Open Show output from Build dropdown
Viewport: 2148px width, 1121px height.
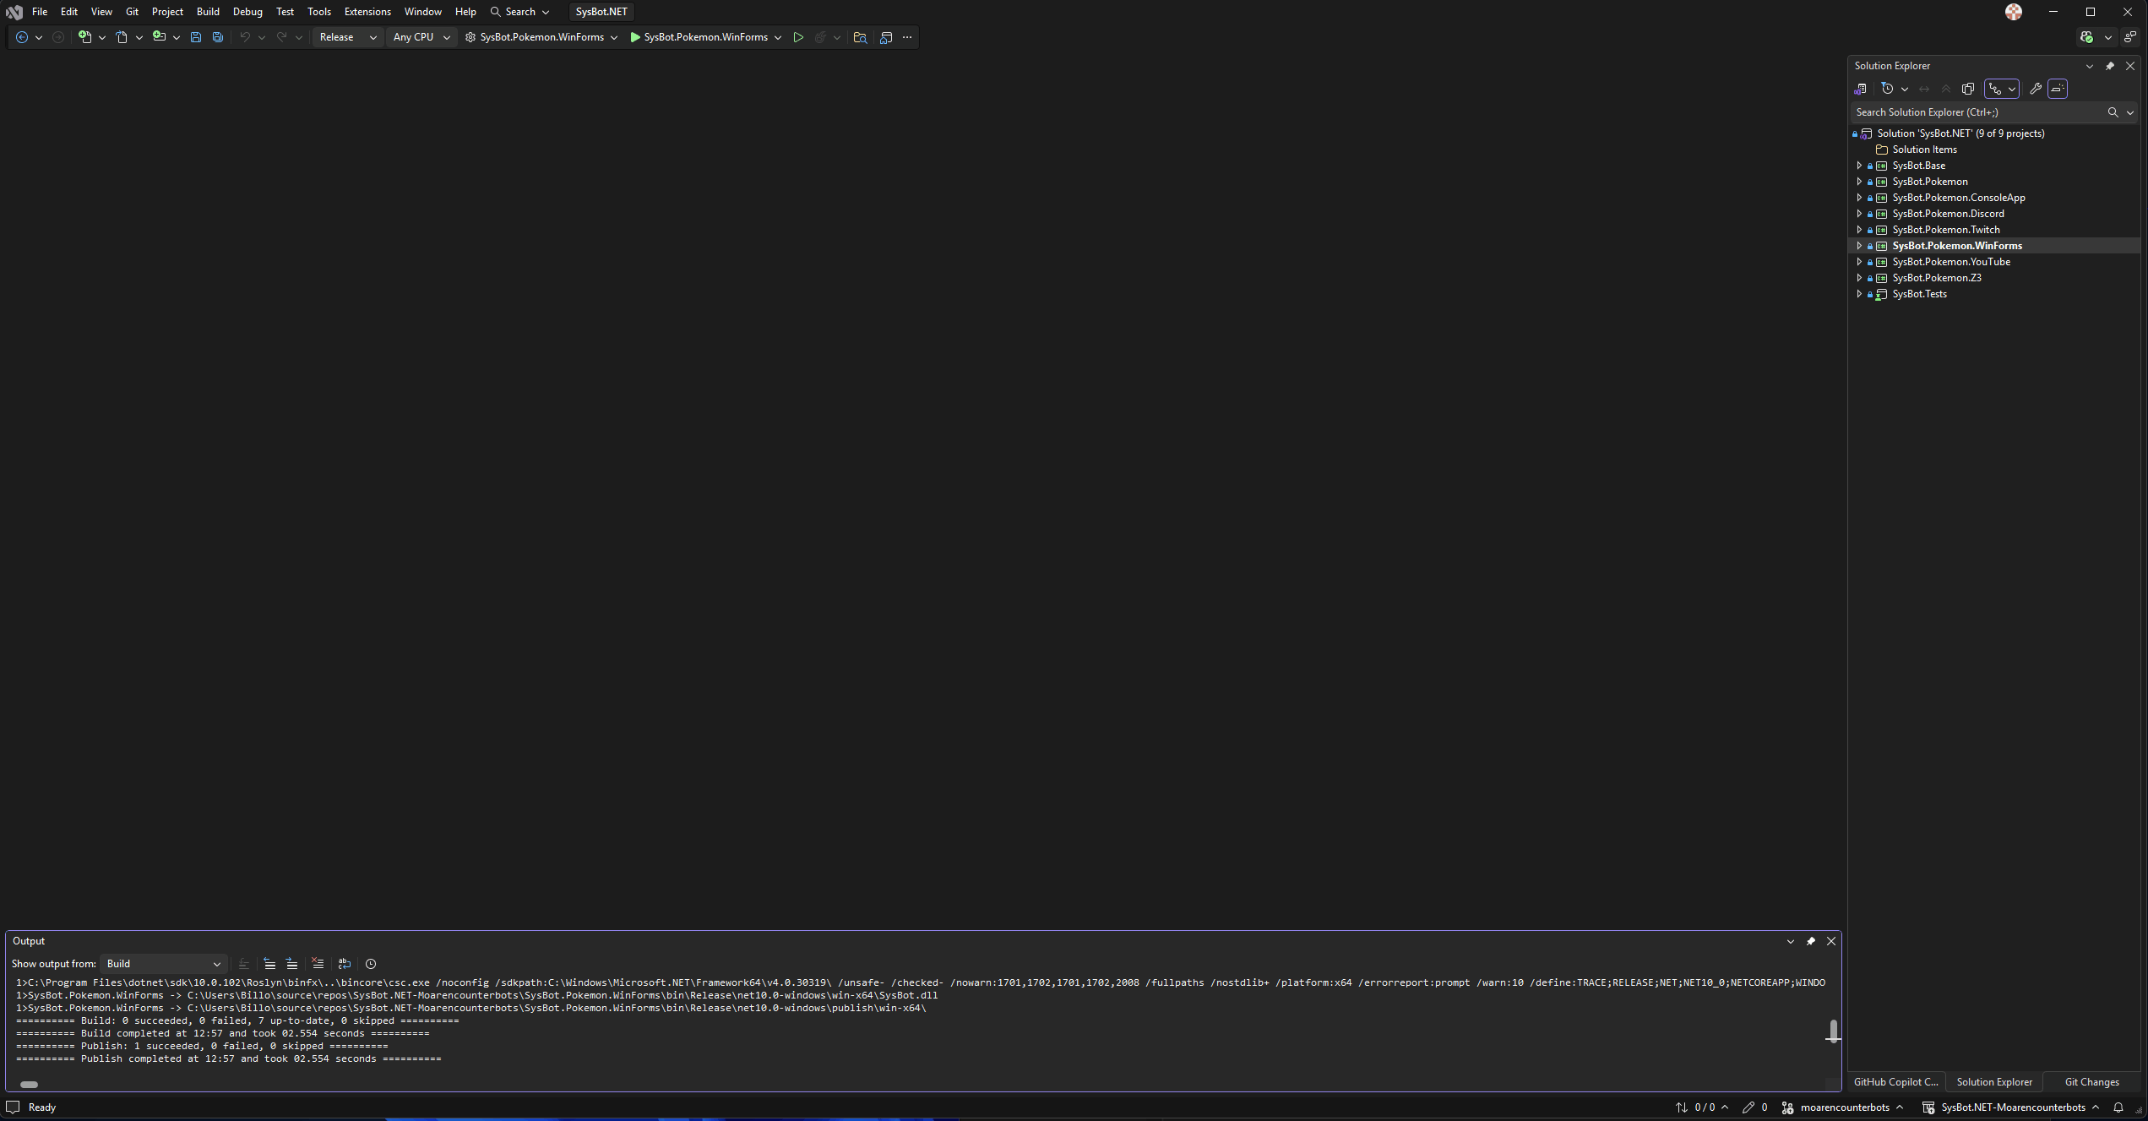[163, 964]
